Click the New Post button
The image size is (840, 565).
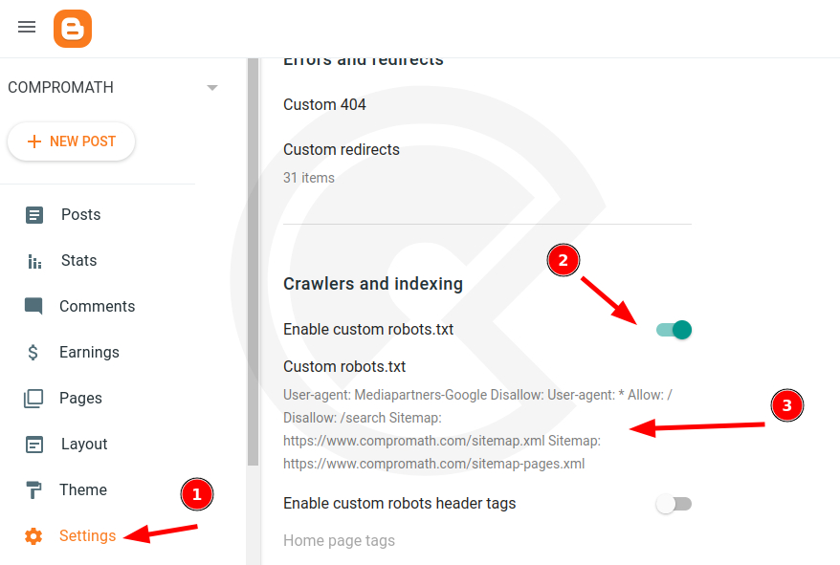[72, 141]
